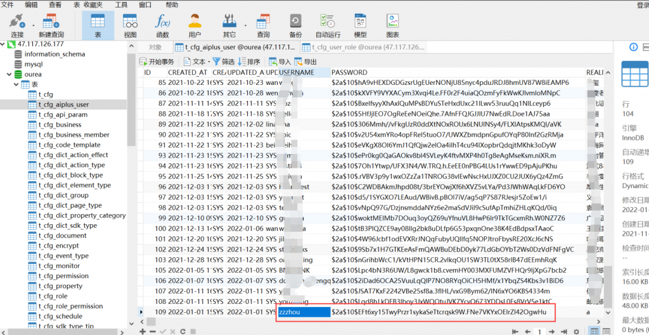Click the 连接 connection icon
This screenshot has width=649, height=335.
click(17, 25)
